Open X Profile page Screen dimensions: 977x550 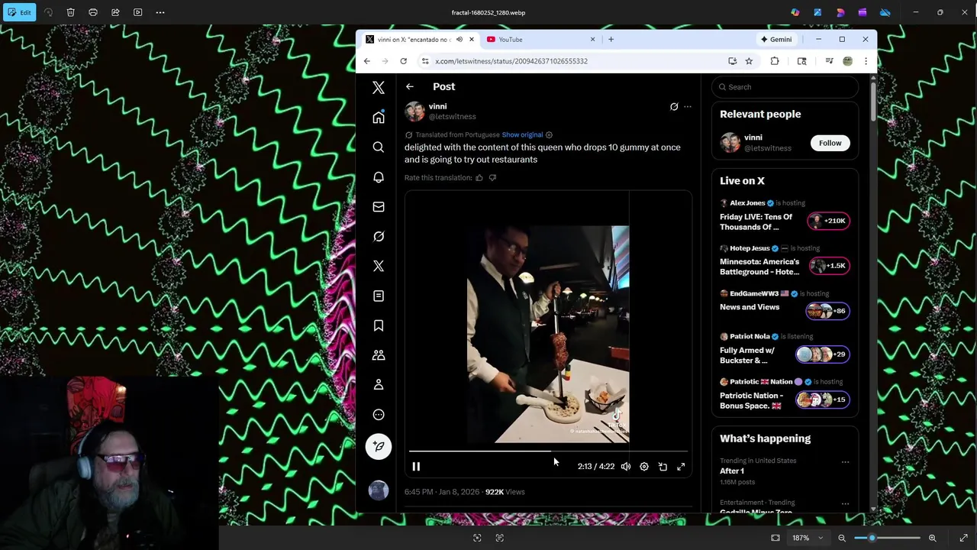point(379,385)
